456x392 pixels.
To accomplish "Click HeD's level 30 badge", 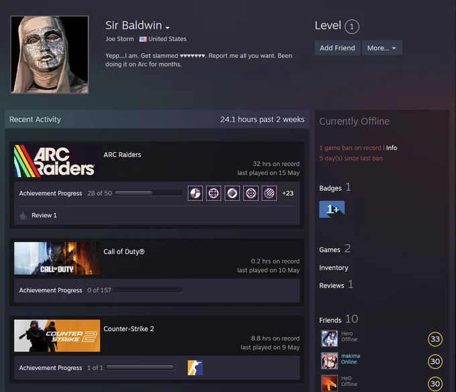I will (x=435, y=383).
